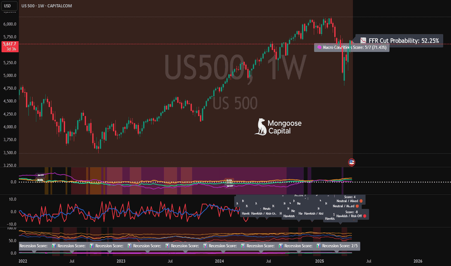The width and height of the screenshot is (451, 266).
Task: Click the 4,000.0 price axis label
Action: (x=10, y=127)
